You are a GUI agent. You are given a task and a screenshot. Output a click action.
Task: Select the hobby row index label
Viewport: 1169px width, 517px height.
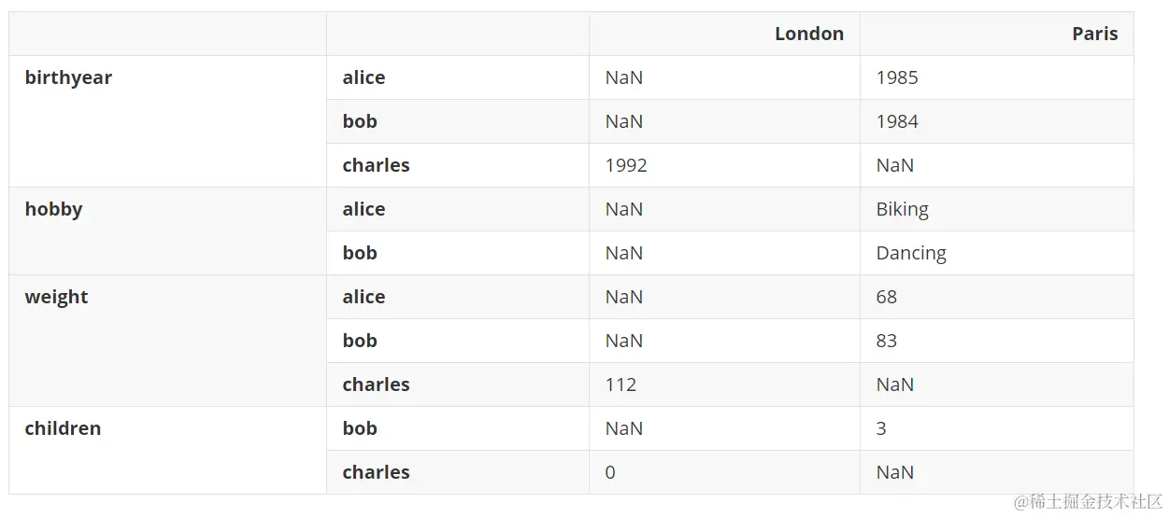click(x=53, y=210)
